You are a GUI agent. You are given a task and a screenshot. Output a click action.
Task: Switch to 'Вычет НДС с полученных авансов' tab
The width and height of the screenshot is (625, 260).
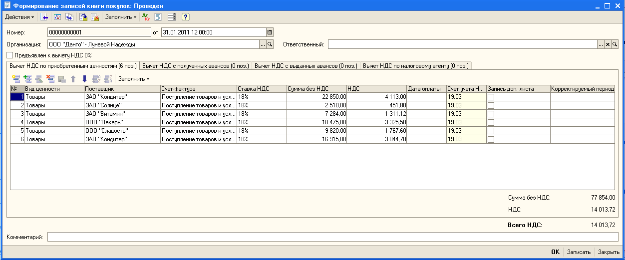196,66
